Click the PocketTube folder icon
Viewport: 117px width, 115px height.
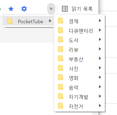[10, 21]
